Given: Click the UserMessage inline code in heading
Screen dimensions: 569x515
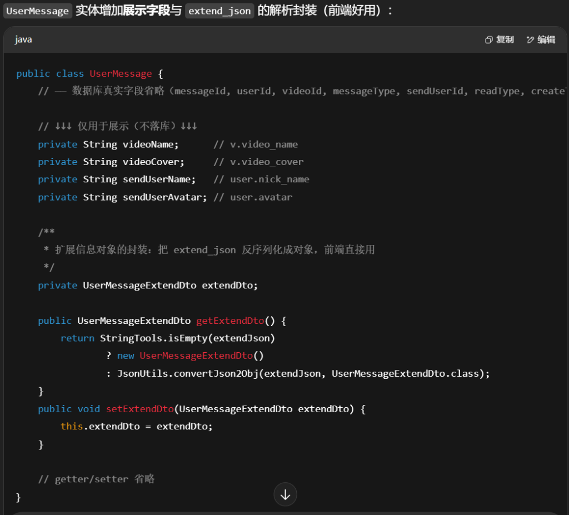Looking at the screenshot, I should [38, 11].
